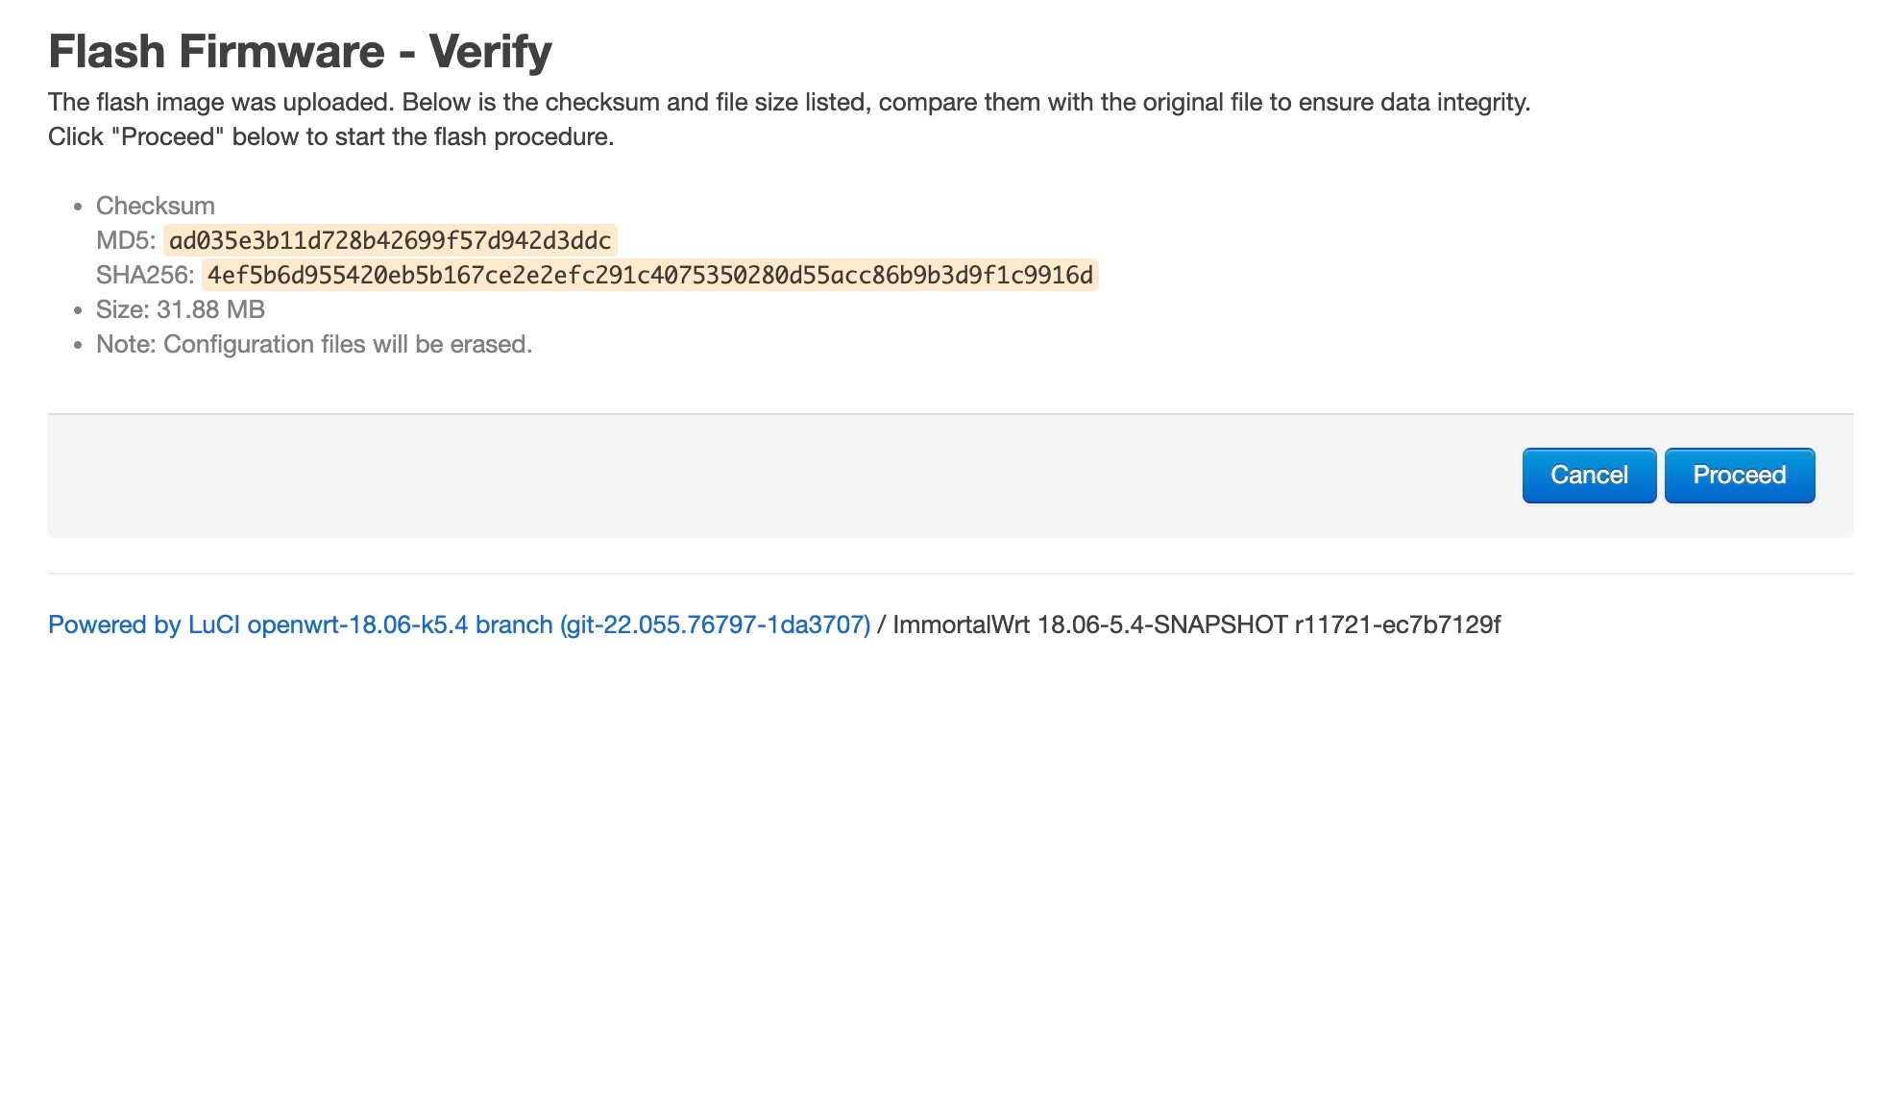This screenshot has height=1101, width=1879.
Task: Click the bullet point beside Size
Action: click(x=79, y=311)
